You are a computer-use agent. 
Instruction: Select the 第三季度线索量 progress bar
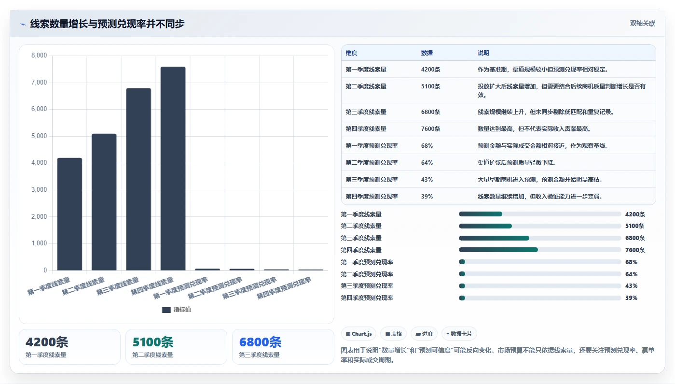click(540, 238)
